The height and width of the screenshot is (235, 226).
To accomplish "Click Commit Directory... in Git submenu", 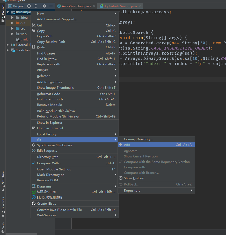I will 138,139.
